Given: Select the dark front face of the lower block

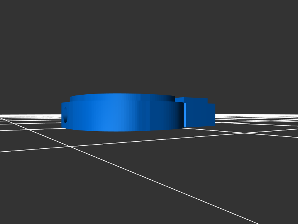Looking at the screenshot, I should [200, 115].
